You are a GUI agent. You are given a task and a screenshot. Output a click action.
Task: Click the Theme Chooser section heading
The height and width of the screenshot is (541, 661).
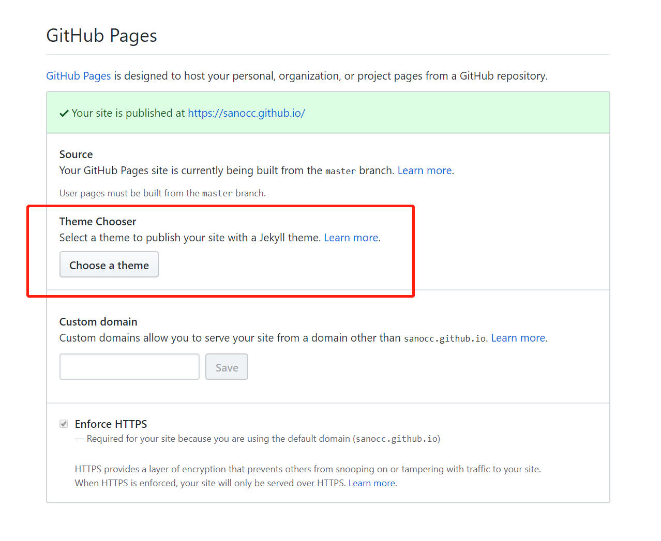(98, 222)
